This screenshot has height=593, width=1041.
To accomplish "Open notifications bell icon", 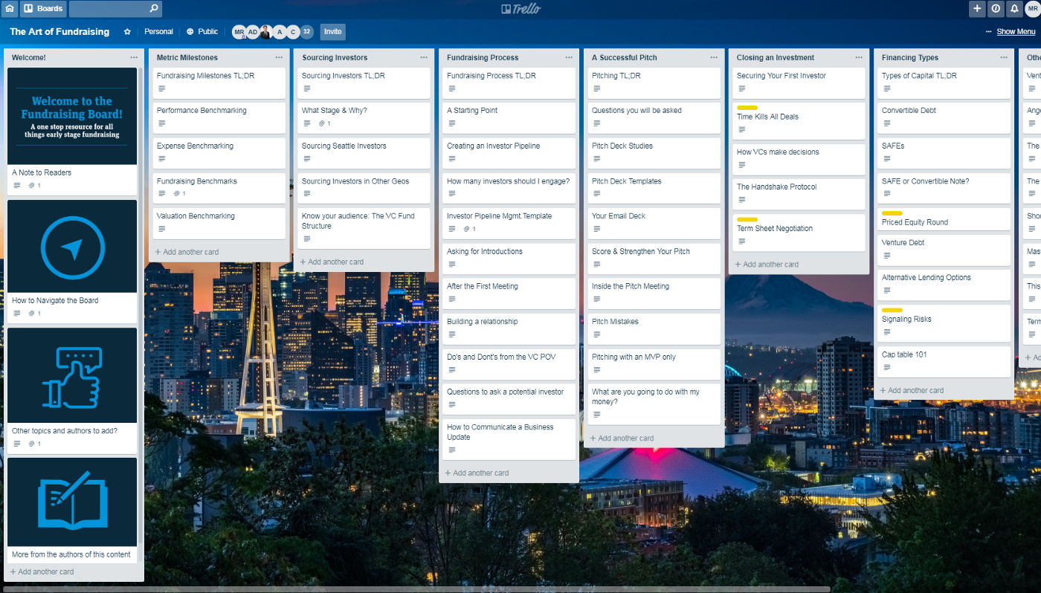I will pyautogui.click(x=1014, y=9).
